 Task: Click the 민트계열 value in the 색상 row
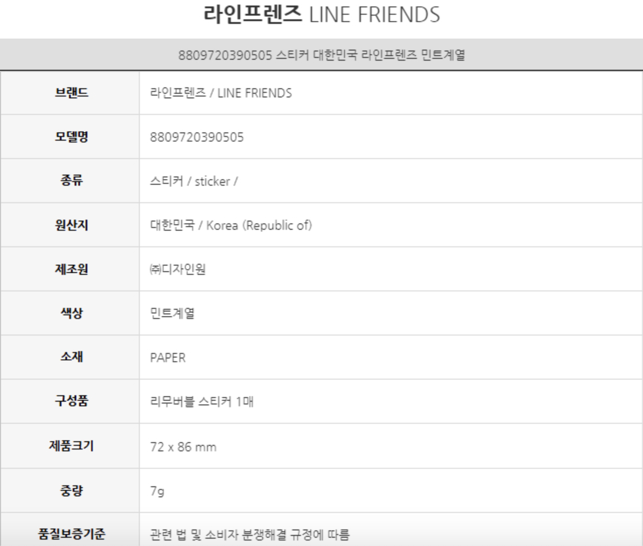point(172,313)
